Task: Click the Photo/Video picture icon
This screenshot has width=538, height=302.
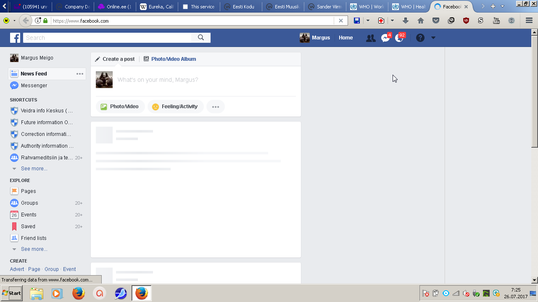Action: (x=104, y=107)
